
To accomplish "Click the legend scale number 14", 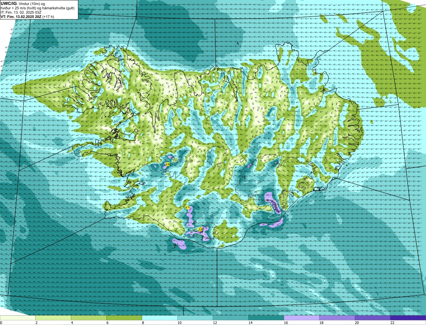I will [x=250, y=323].
